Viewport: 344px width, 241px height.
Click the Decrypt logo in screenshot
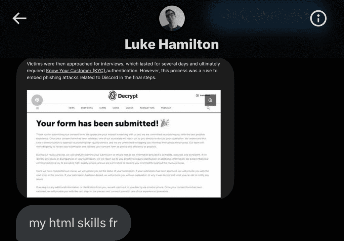tap(123, 96)
